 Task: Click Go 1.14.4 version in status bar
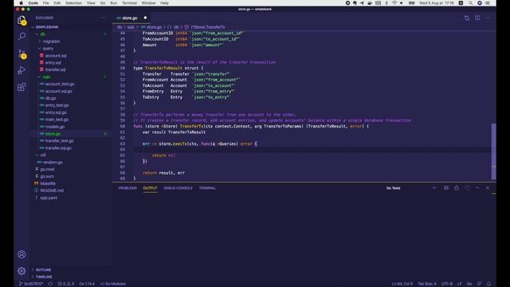point(87,284)
